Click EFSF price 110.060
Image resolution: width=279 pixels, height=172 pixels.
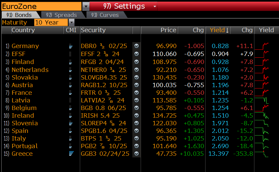click(x=165, y=54)
